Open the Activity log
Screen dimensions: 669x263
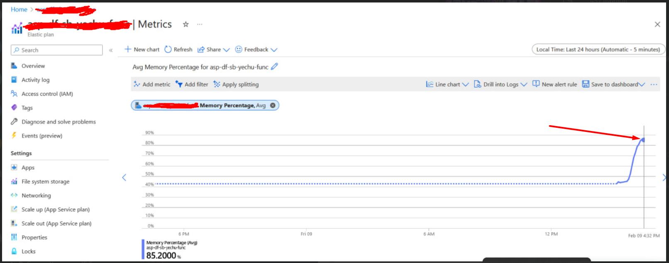(35, 80)
